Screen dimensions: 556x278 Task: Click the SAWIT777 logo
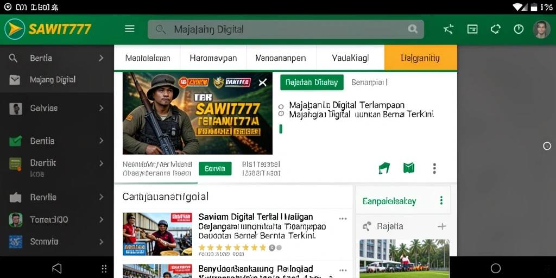48,29
